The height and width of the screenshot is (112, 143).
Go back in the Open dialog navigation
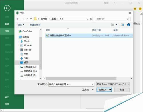18,19
